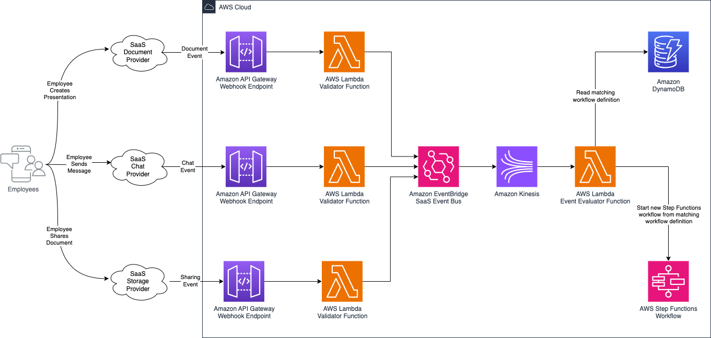Click 'Start new Step Functions workflow' text

669,214
